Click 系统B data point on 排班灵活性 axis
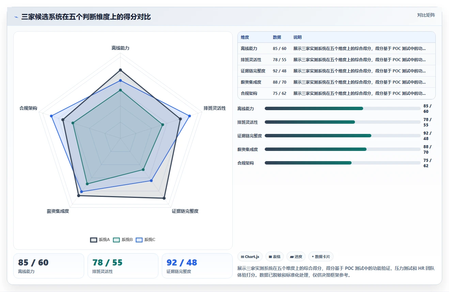This screenshot has height=292, width=449. [162, 125]
